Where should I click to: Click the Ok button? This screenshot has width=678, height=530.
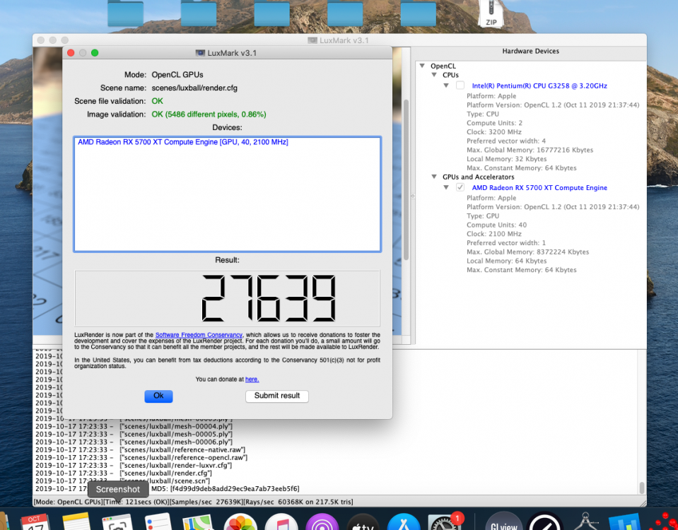click(x=158, y=396)
